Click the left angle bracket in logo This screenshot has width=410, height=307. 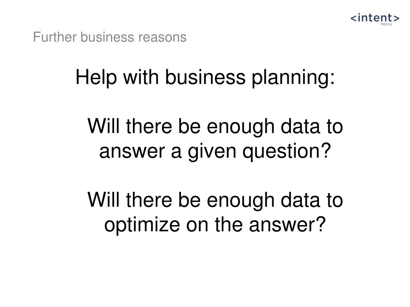coord(353,18)
